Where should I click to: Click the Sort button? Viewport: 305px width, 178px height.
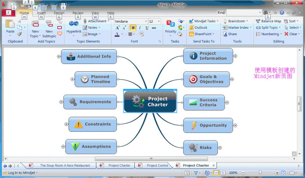tap(291, 21)
